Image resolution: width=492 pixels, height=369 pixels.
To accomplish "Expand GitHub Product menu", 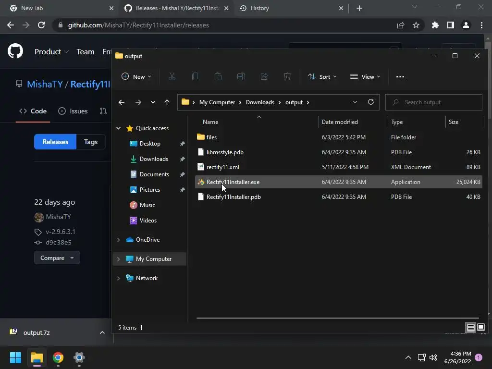I will (51, 52).
